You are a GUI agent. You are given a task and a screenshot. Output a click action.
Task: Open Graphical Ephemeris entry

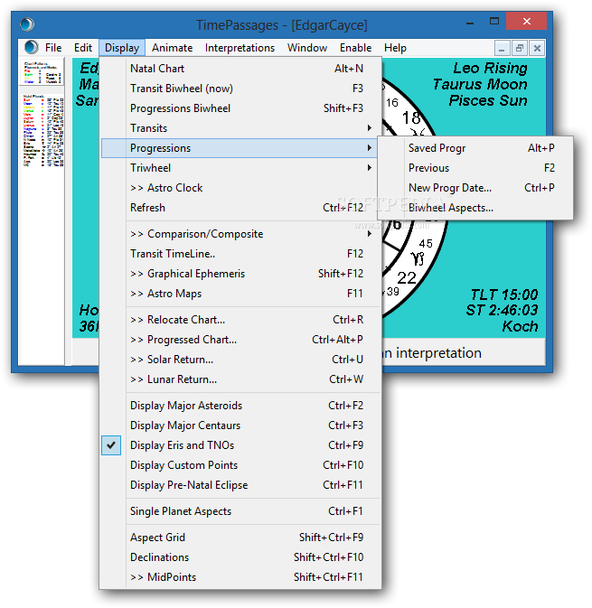[x=240, y=274]
